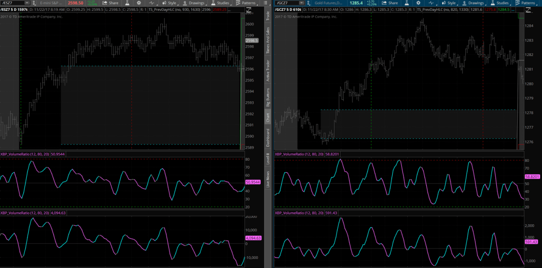Viewport: 542px width, 268px height.
Task: Expand the /ESZ7 symbol dropdown arrow
Action: 27,3
